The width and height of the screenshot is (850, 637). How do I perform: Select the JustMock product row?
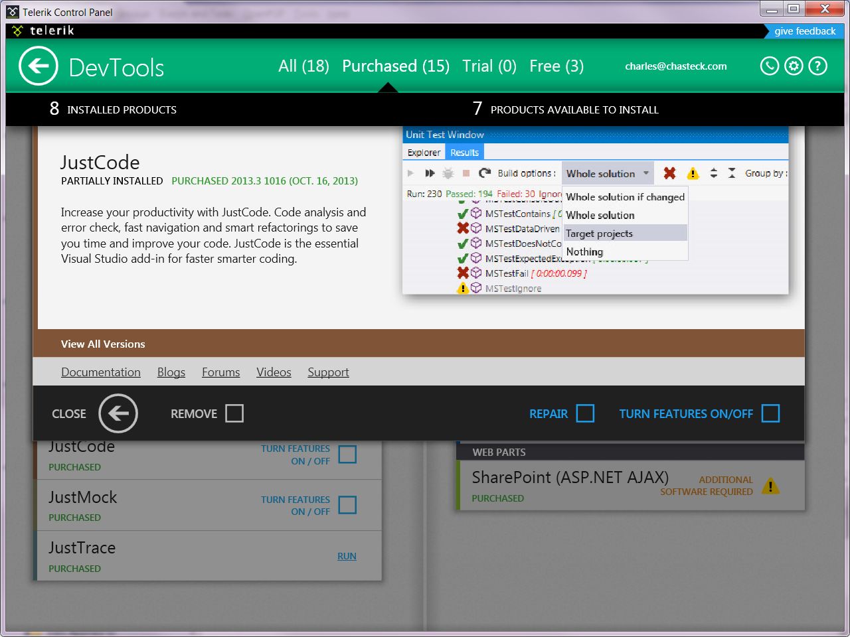pos(208,505)
